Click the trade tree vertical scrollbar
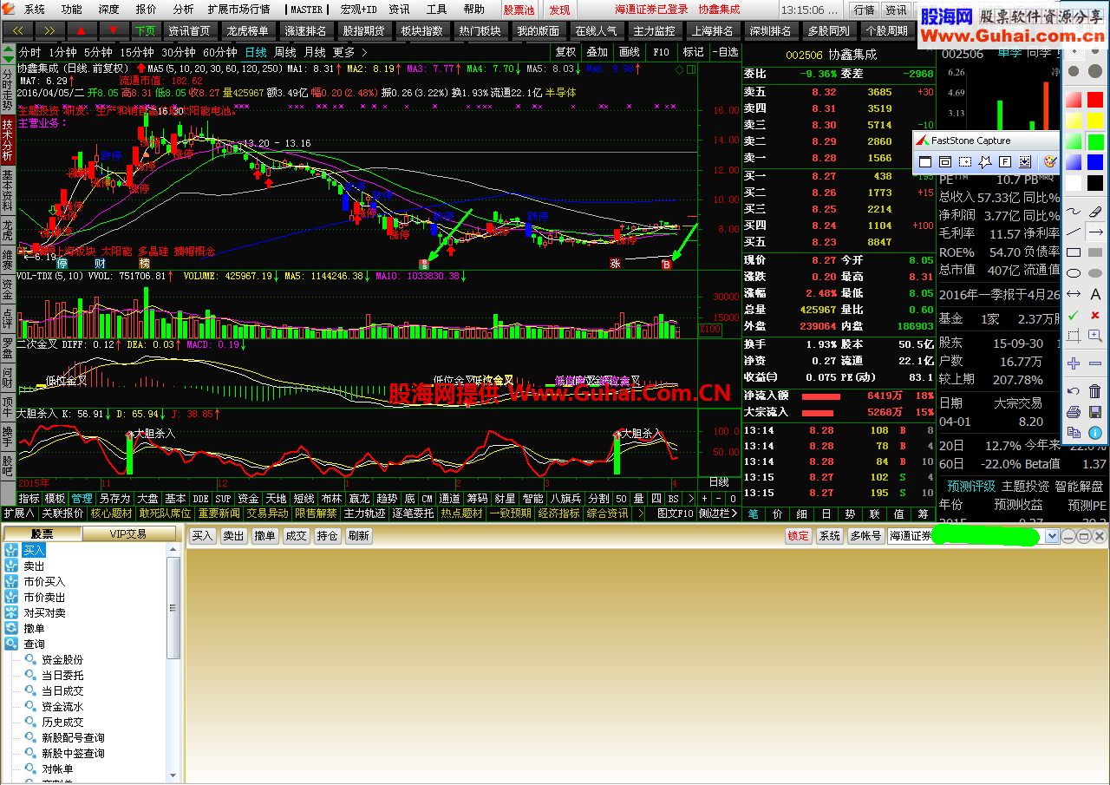This screenshot has width=1110, height=785. click(173, 607)
